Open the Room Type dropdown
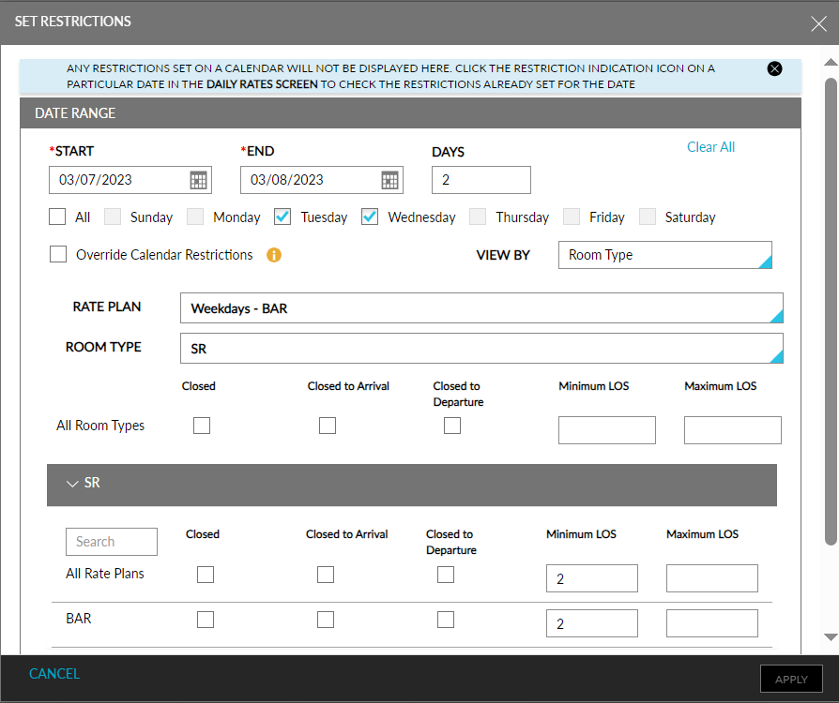Viewport: 839px width, 703px height. click(481, 349)
